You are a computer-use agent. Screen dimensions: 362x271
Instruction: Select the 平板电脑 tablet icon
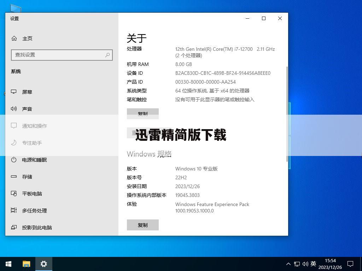coord(14,194)
